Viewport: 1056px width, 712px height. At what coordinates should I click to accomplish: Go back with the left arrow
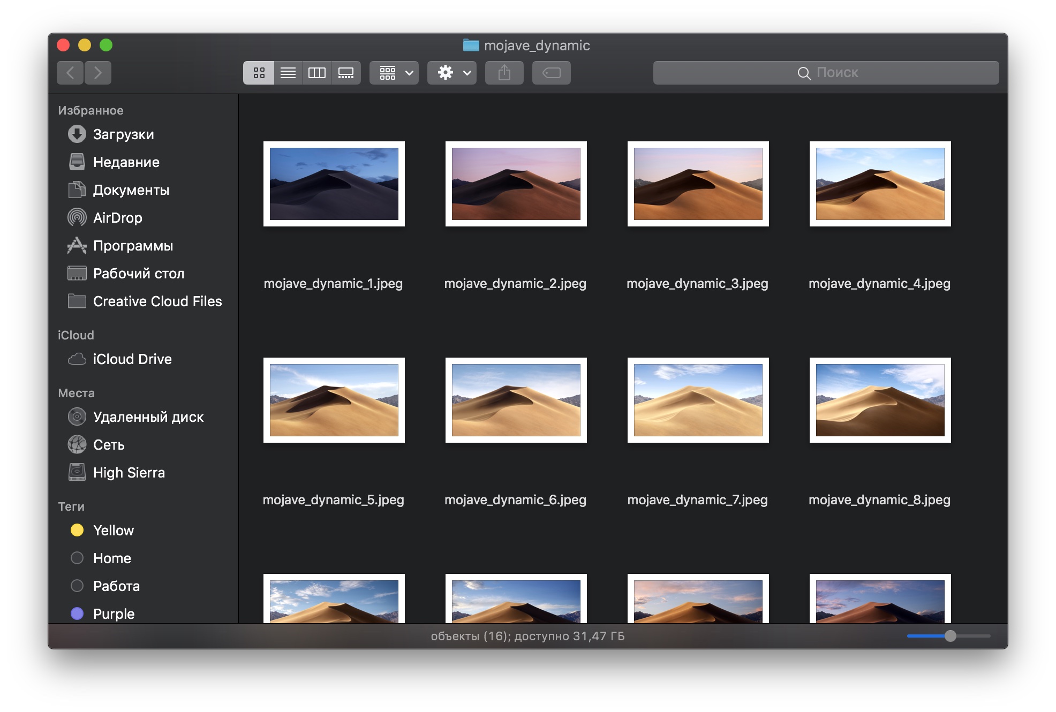click(x=70, y=73)
